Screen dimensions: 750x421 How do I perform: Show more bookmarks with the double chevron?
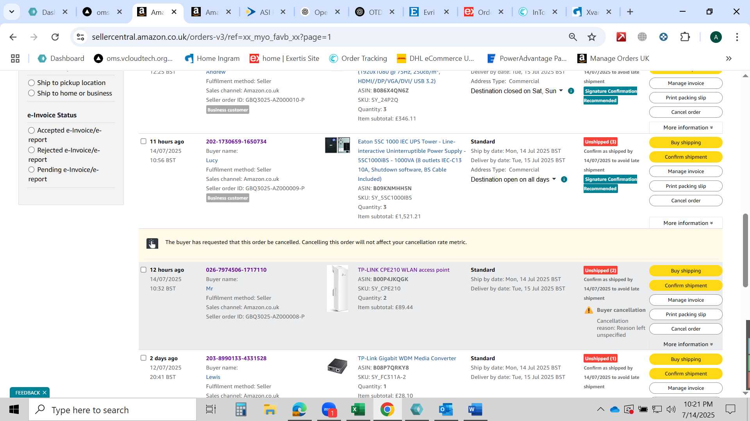[x=729, y=58]
